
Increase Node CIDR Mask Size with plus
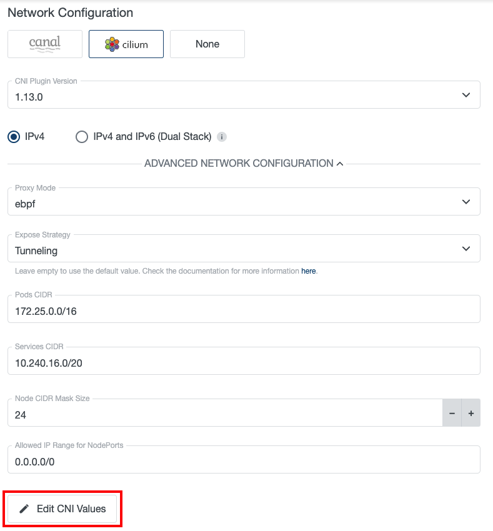(471, 414)
